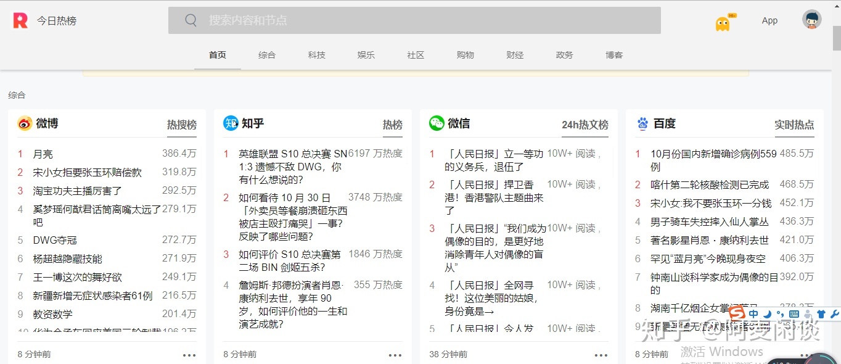This screenshot has width=841, height=364.
Task: Open the 百度 card title
Action: point(665,123)
